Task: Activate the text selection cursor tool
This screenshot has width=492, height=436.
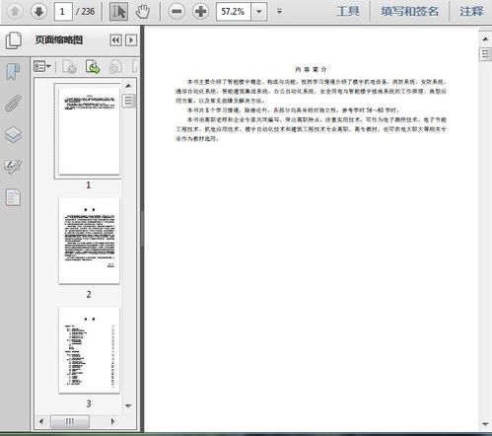Action: tap(118, 12)
